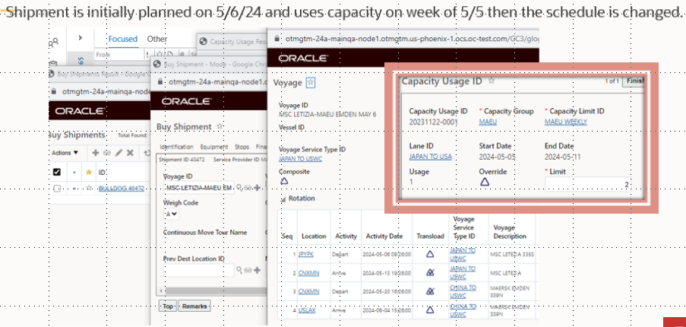Click the Prev Dest Location ID input field
This screenshot has width=686, height=327.
pyautogui.click(x=199, y=270)
